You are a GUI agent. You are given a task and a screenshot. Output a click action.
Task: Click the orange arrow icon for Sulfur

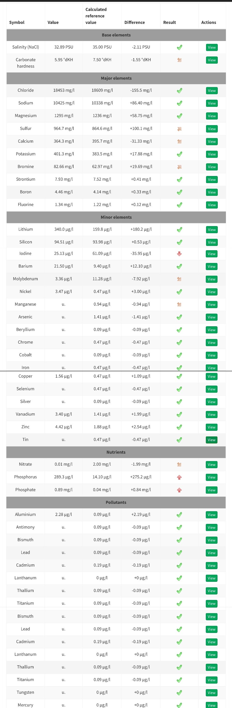tap(179, 129)
